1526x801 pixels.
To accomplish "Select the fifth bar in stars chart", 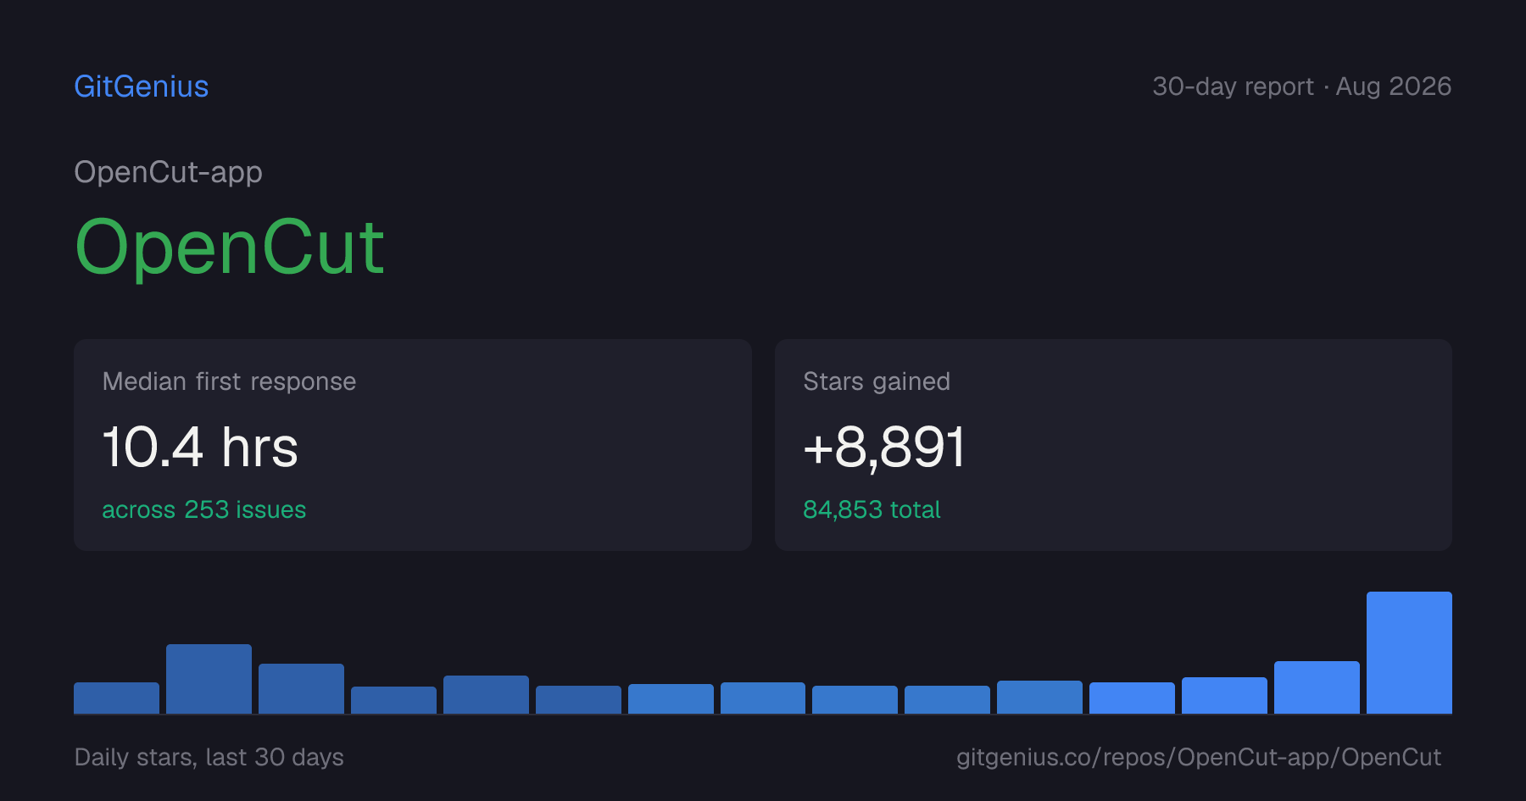I will click(x=486, y=694).
